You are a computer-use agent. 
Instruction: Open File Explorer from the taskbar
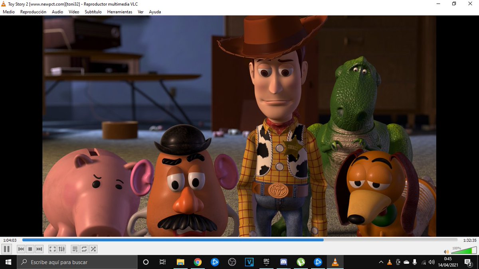coord(180,262)
